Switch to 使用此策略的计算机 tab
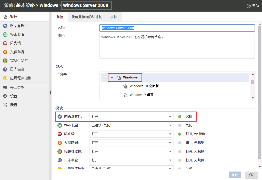Image resolution: width=262 pixels, height=180 pixels. (87, 17)
